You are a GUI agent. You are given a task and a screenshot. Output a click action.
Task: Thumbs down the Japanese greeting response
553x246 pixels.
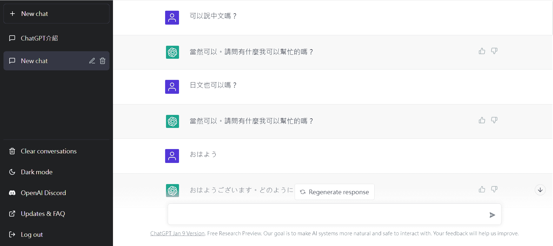(x=494, y=190)
